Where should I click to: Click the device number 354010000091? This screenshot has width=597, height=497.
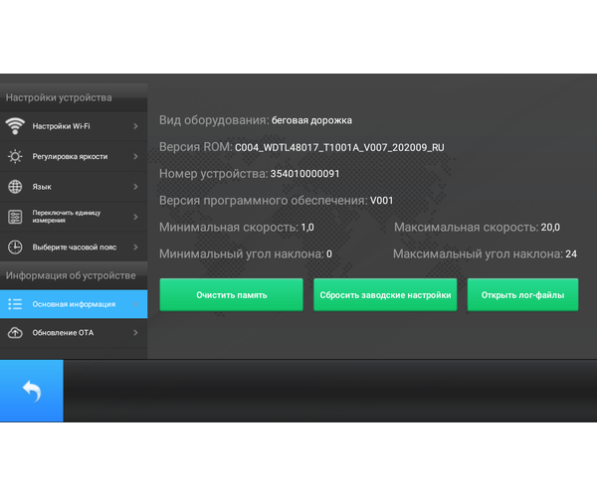click(310, 174)
